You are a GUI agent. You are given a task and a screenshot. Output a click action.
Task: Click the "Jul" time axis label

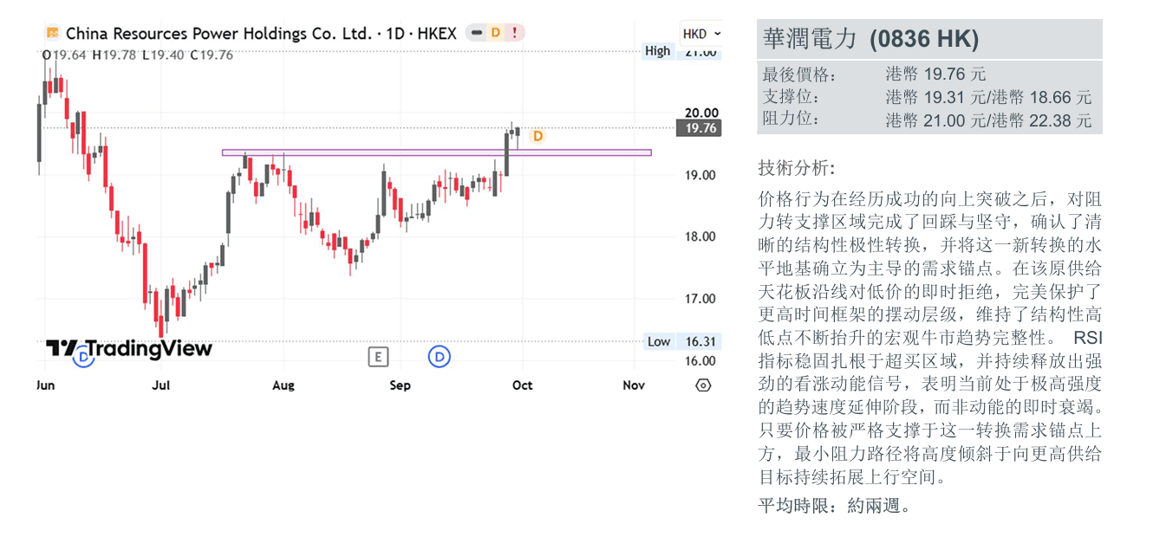161,385
